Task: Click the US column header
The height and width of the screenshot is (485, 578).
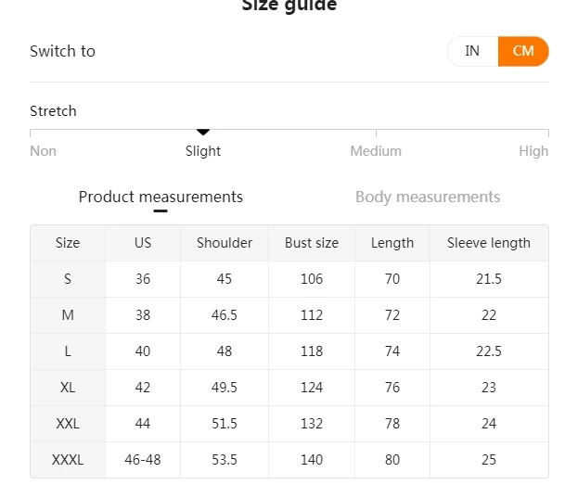Action: [143, 243]
